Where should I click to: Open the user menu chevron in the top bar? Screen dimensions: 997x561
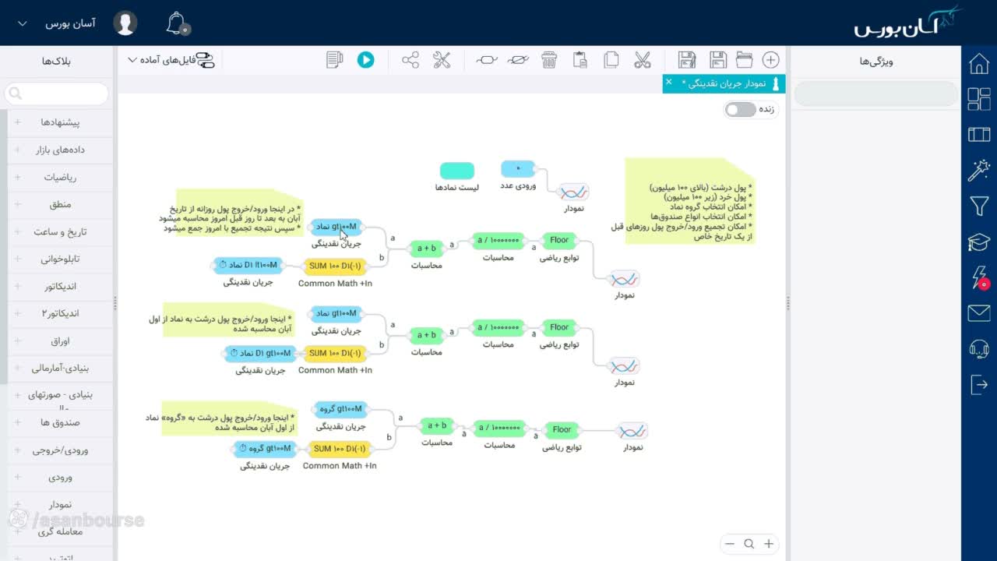(x=23, y=23)
